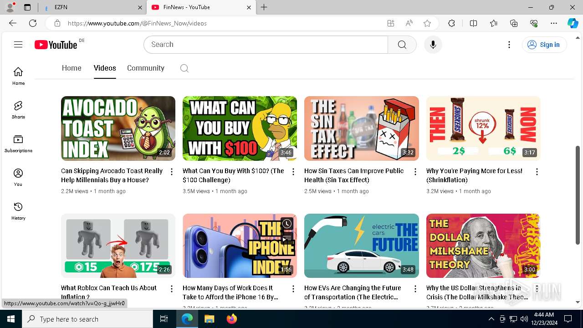
Task: Click the search magnifier button
Action: (x=402, y=45)
